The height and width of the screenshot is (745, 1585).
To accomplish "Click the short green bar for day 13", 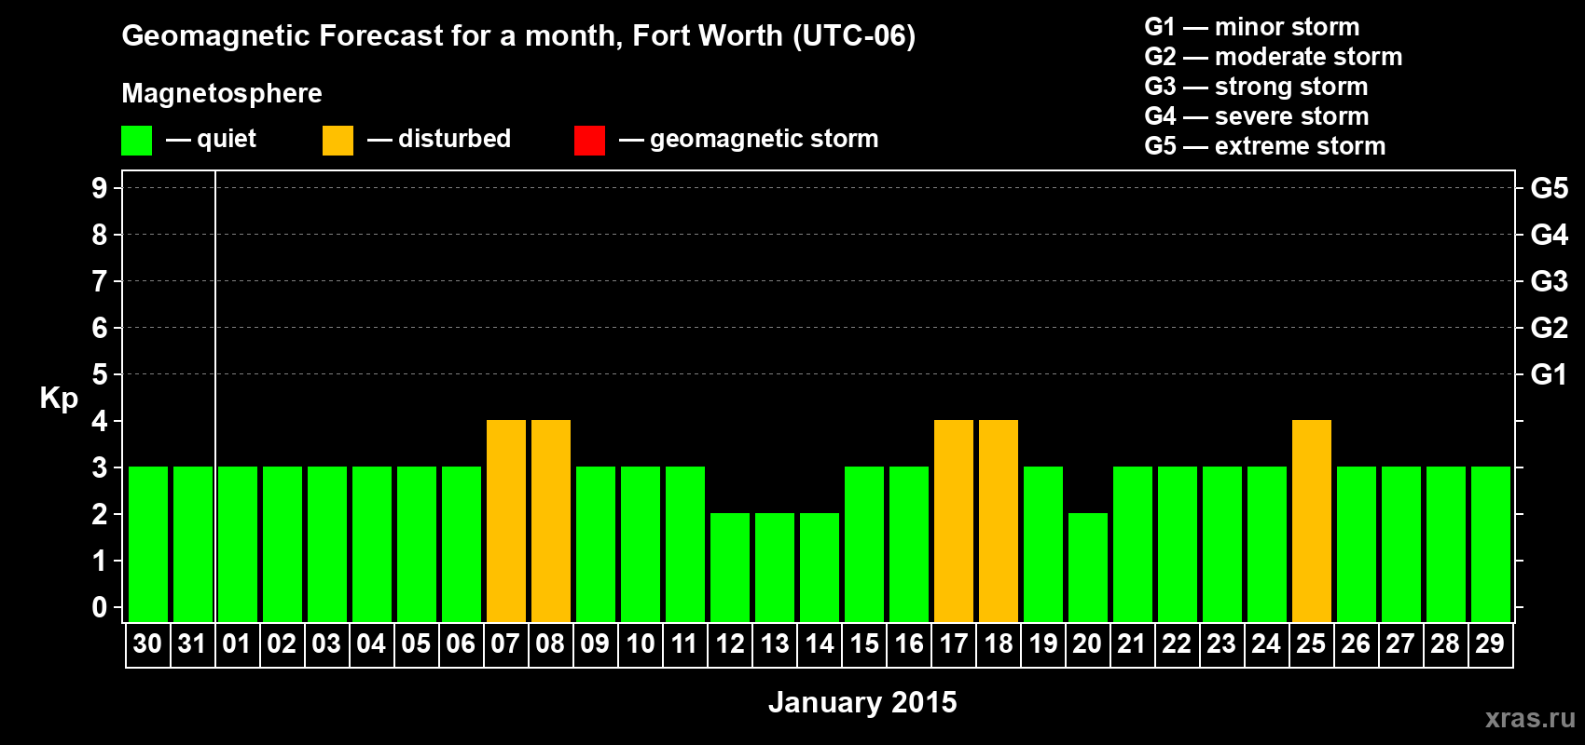I will pos(775,567).
